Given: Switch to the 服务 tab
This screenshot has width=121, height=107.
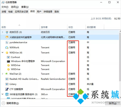Looking at the screenshot, I should coord(57,12).
